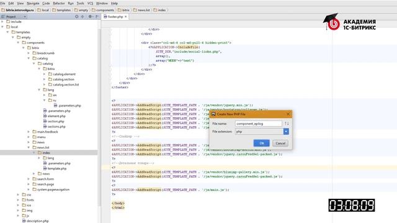Click the templates breadcrumb in navigation bar

pos(61,10)
